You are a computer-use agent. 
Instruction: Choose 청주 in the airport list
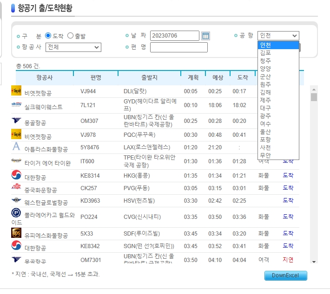(x=278, y=61)
